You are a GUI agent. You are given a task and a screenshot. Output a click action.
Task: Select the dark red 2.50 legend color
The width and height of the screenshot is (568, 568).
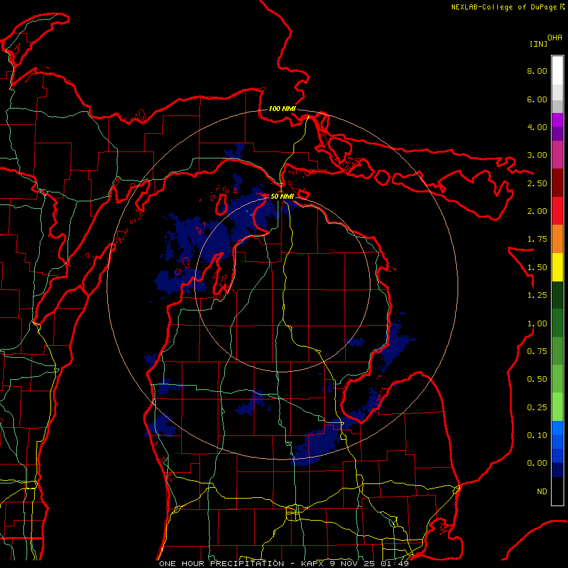[557, 183]
